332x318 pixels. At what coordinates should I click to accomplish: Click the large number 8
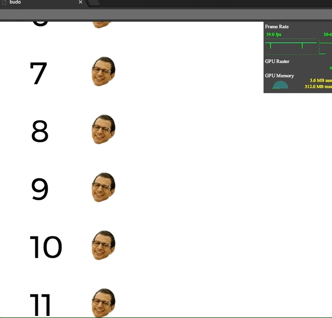40,131
